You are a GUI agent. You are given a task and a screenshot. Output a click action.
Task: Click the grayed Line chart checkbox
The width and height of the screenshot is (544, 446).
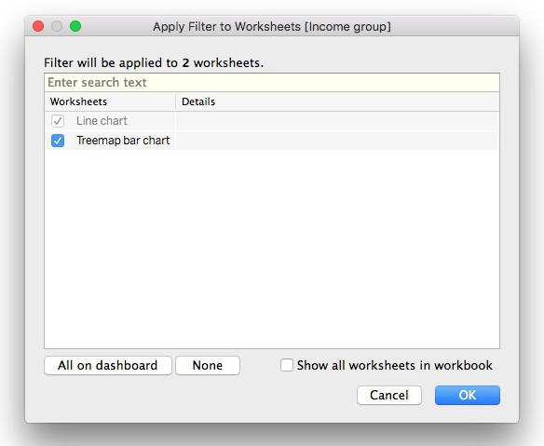[58, 121]
